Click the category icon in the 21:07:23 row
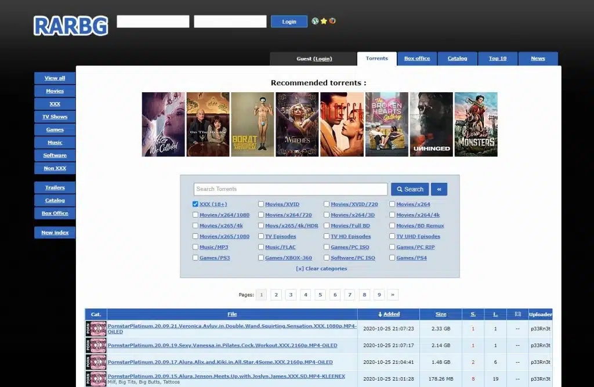The height and width of the screenshot is (387, 594). (x=96, y=328)
